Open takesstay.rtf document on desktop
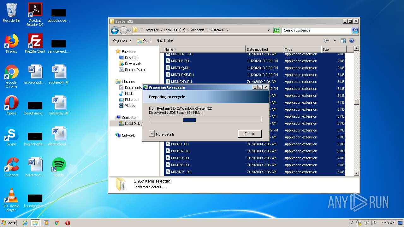 click(59, 106)
